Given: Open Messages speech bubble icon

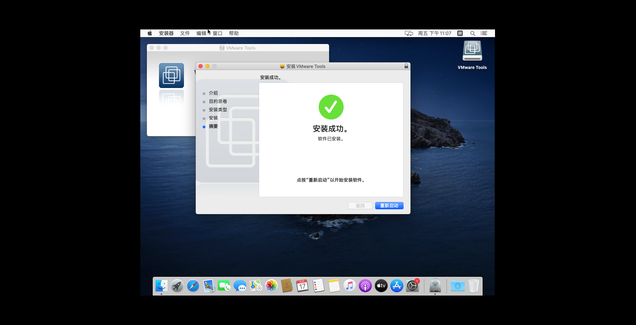Looking at the screenshot, I should [240, 286].
